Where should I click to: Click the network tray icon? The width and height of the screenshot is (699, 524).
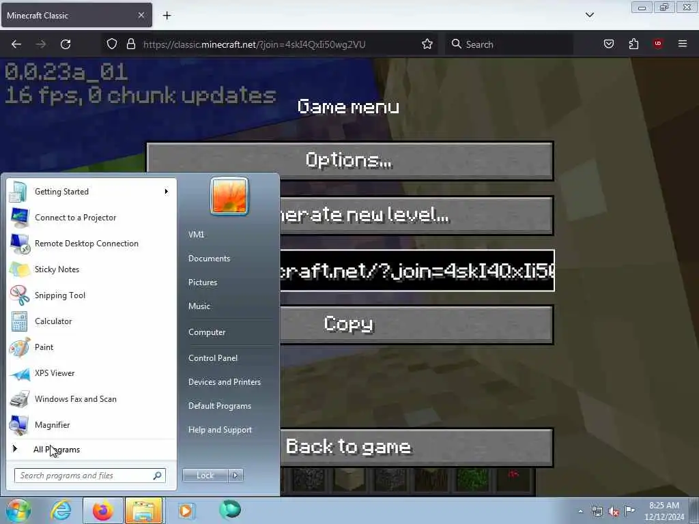point(597,511)
